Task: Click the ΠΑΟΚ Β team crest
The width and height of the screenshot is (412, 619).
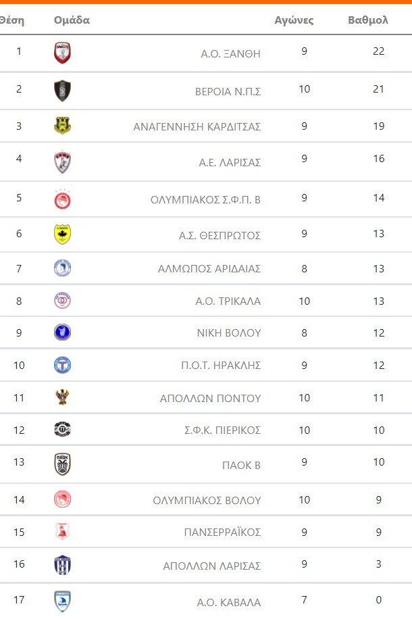Action: [x=62, y=464]
